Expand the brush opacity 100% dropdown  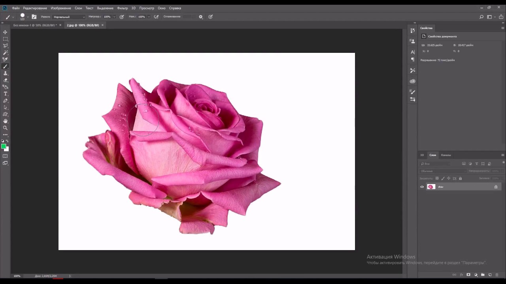coord(114,17)
